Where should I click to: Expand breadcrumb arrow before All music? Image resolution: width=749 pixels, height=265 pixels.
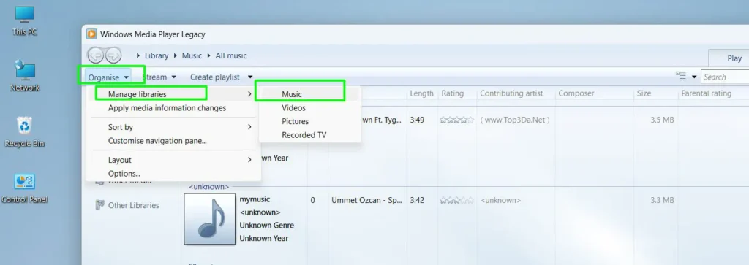tap(208, 56)
